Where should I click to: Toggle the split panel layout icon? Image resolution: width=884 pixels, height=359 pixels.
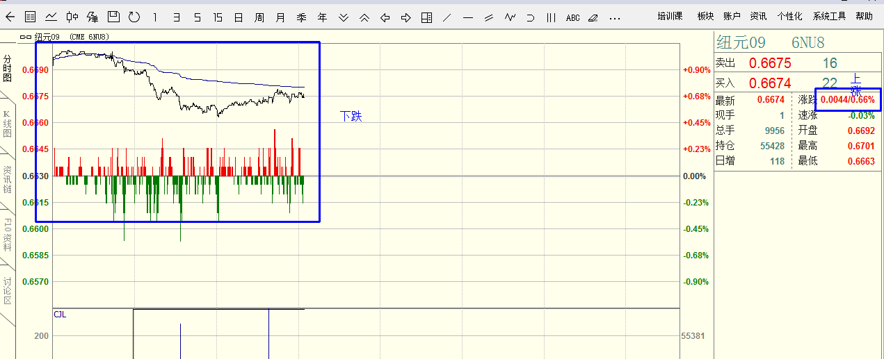(426, 17)
